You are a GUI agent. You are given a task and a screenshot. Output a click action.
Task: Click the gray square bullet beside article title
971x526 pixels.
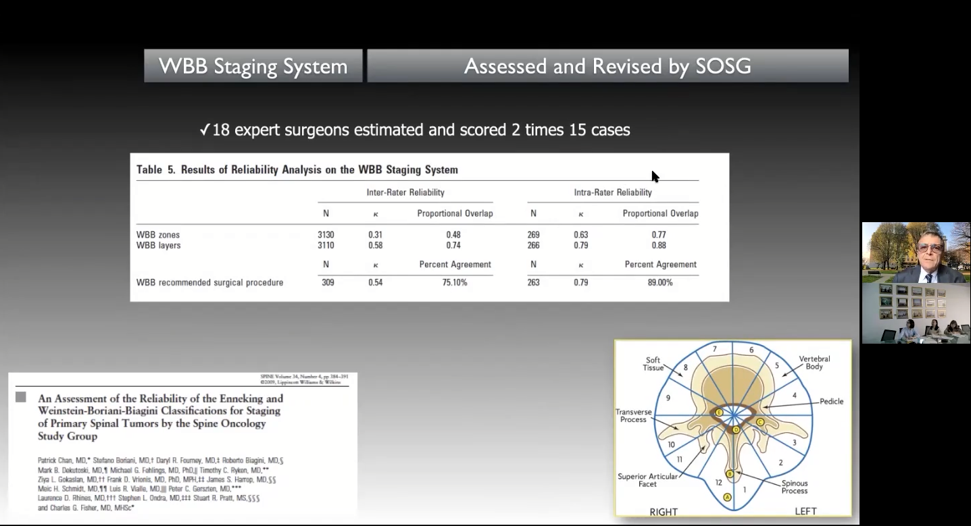[x=21, y=398]
